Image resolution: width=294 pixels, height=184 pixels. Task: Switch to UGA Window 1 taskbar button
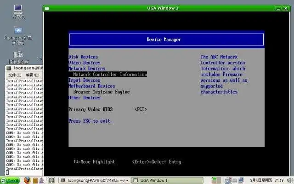tap(167, 180)
